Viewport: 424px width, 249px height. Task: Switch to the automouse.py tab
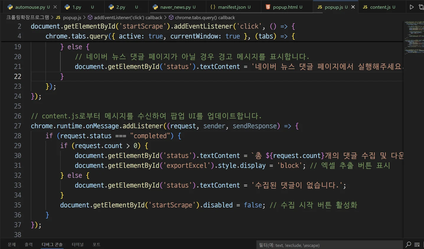[x=31, y=7]
